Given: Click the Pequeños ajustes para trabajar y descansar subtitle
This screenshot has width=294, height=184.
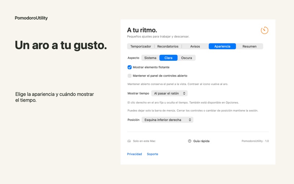Looking at the screenshot, I should (x=158, y=36).
